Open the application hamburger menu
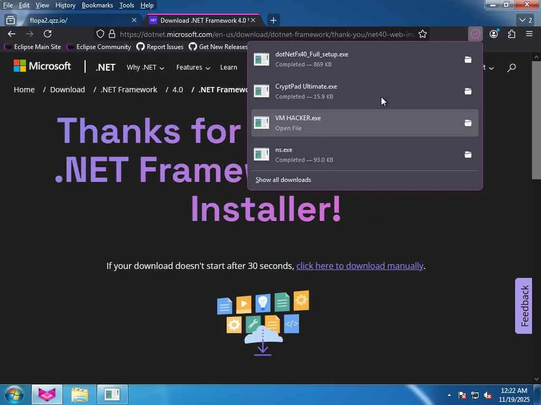The image size is (541, 405). 529,34
